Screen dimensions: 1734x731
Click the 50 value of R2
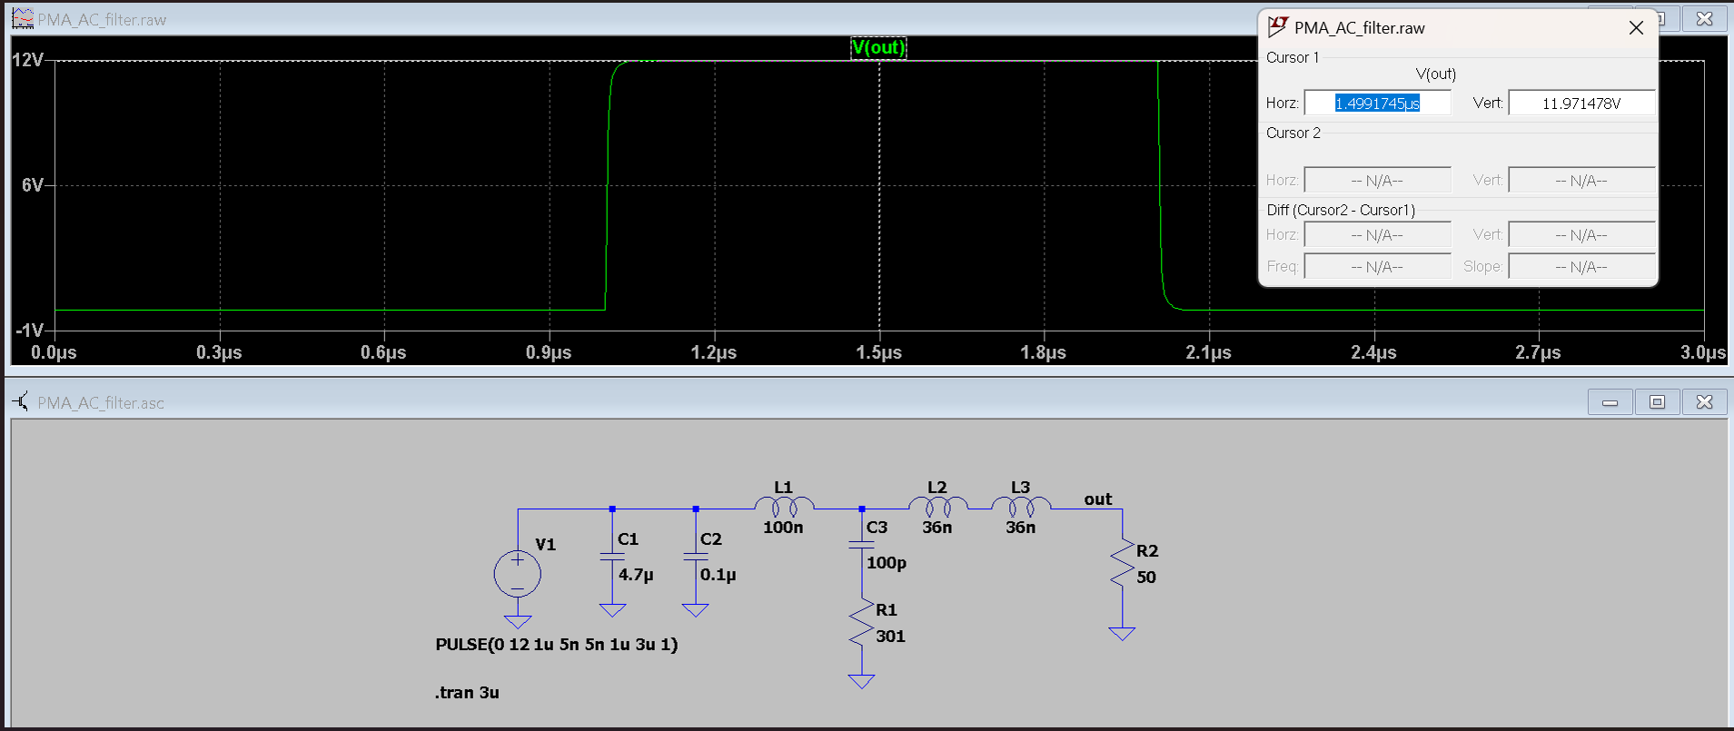pyautogui.click(x=1146, y=577)
